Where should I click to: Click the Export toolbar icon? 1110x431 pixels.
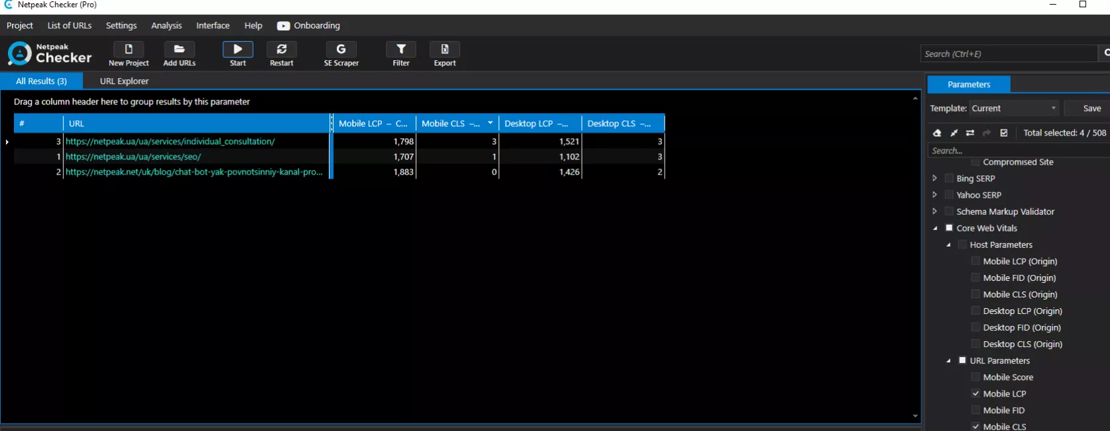pyautogui.click(x=445, y=54)
